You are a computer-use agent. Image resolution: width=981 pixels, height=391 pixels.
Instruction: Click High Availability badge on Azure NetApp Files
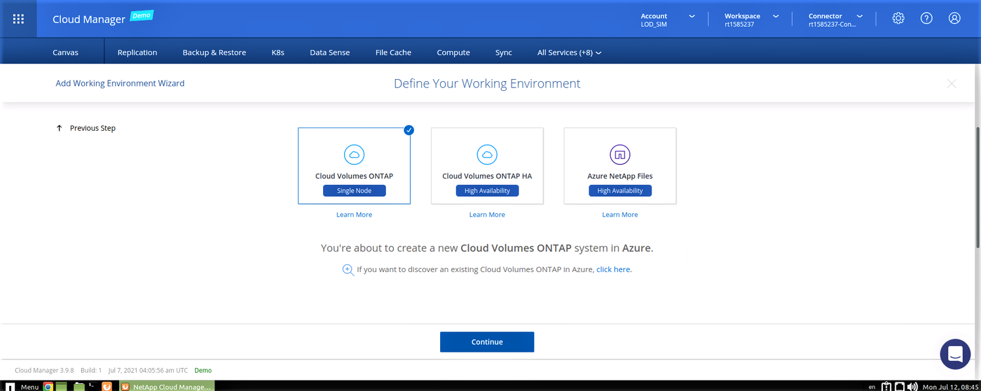pyautogui.click(x=620, y=191)
